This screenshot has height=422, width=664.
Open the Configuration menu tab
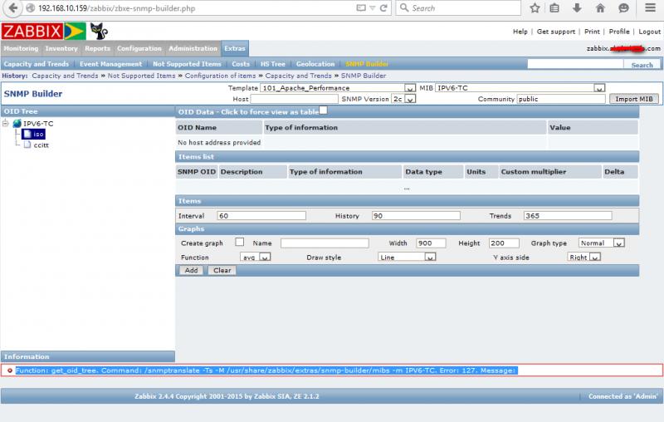(x=139, y=48)
